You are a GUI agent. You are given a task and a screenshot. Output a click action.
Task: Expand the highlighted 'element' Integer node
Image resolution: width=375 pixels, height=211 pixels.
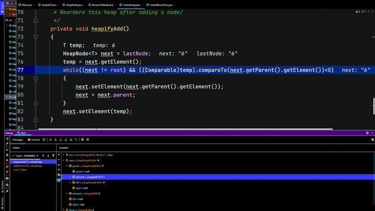[70, 177]
